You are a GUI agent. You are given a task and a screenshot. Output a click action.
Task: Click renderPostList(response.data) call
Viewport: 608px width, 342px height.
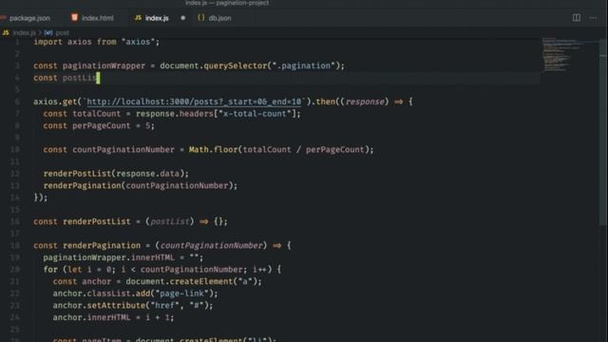(116, 174)
